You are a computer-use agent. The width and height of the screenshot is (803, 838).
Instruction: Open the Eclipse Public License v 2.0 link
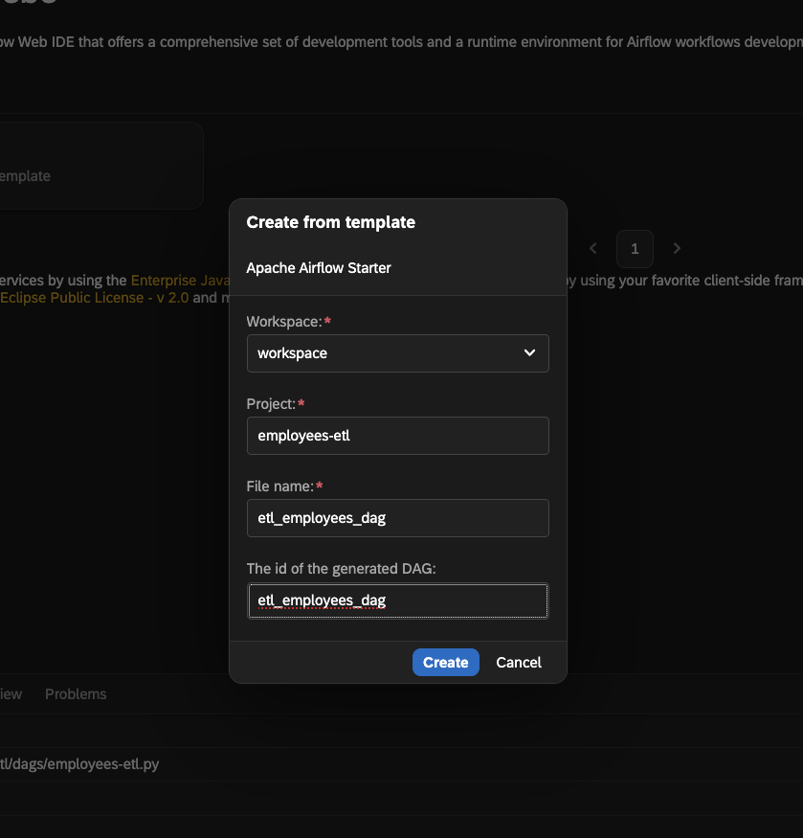tap(94, 298)
